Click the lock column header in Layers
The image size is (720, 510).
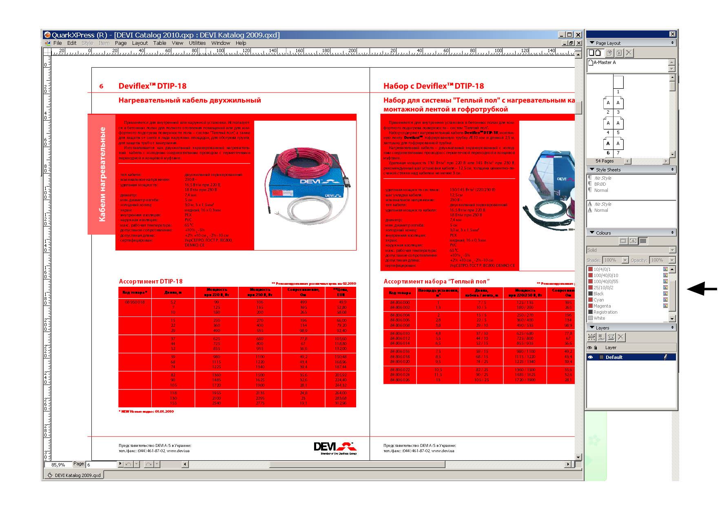[596, 347]
